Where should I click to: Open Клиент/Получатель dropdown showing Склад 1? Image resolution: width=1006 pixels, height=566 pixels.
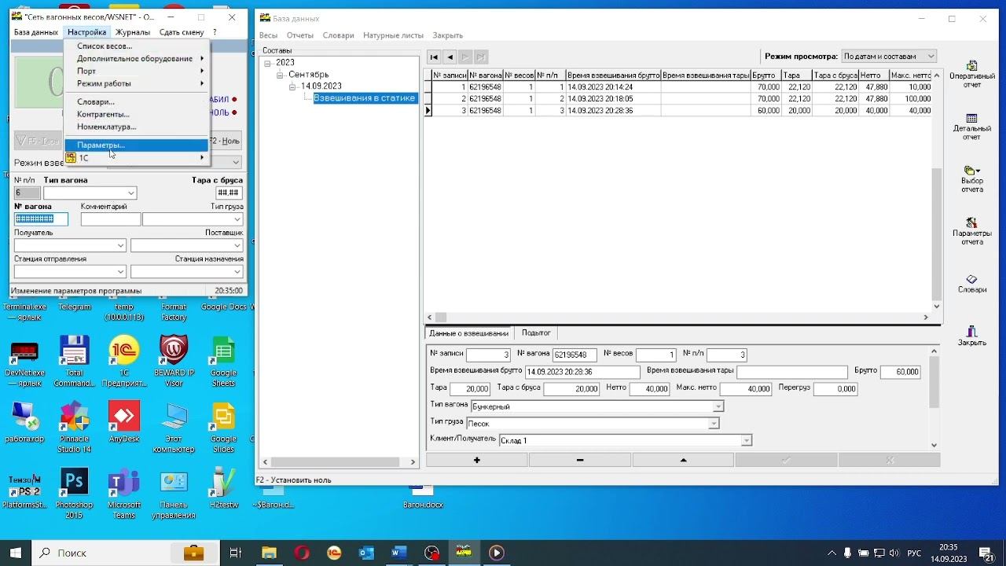[x=747, y=441]
